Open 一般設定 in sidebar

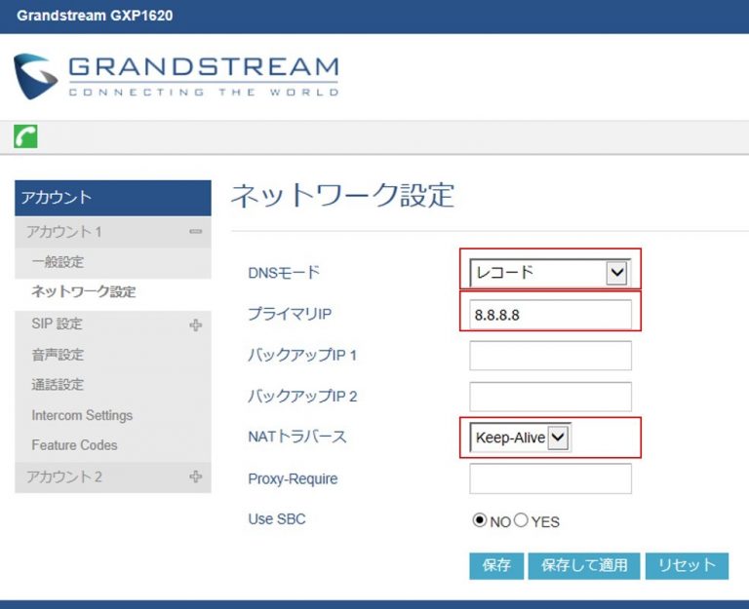pyautogui.click(x=58, y=262)
